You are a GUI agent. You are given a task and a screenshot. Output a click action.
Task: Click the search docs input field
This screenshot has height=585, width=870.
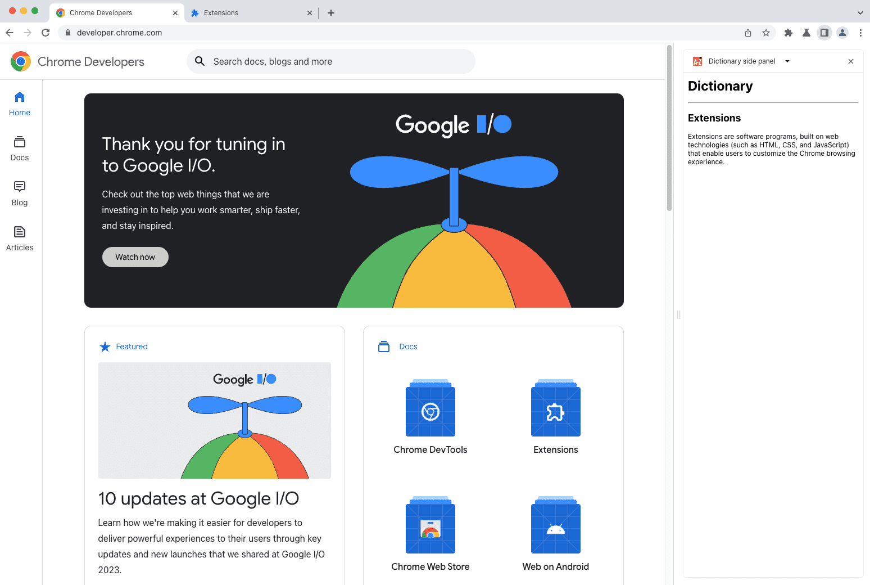330,61
